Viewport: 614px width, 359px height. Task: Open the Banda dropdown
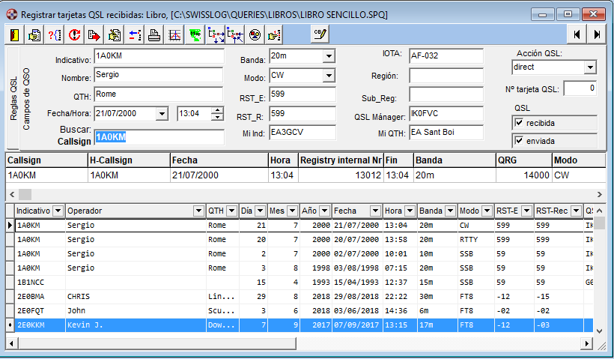pos(328,56)
